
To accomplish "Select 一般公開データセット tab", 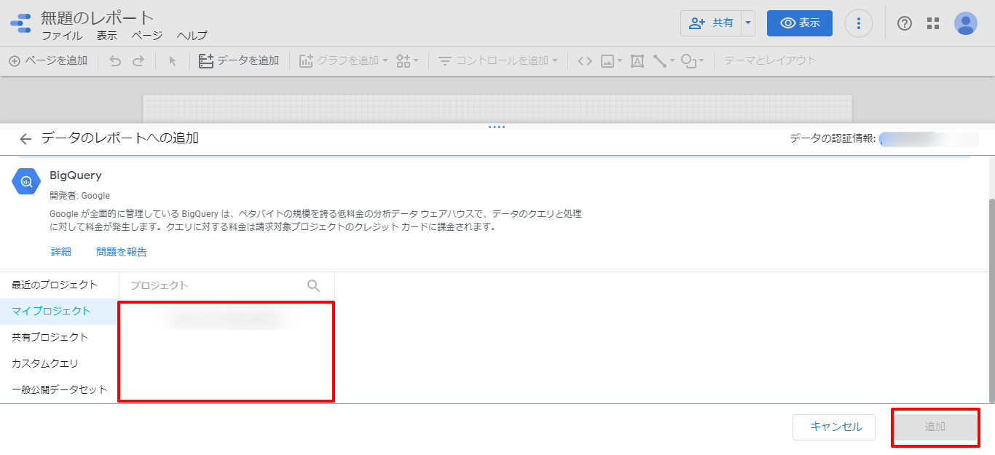I will tap(59, 389).
